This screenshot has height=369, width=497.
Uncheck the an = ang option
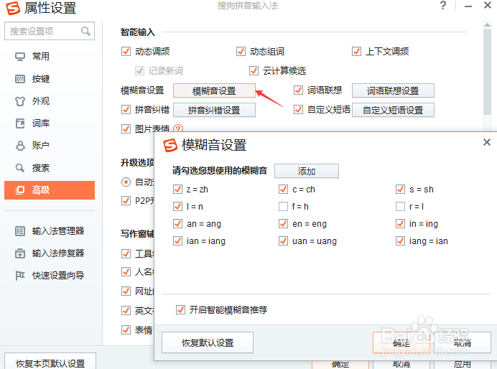[x=177, y=224]
